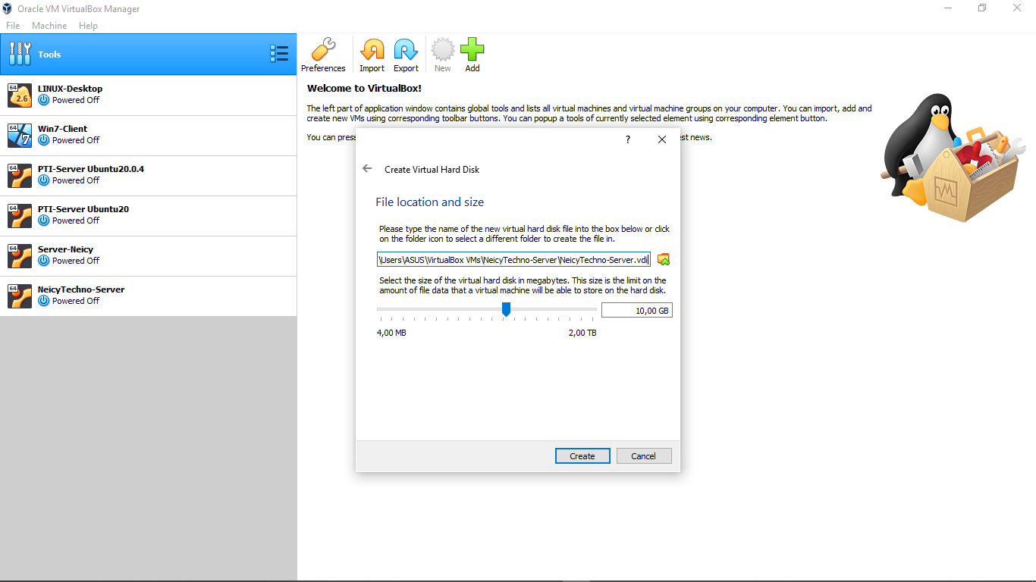The image size is (1036, 582).
Task: Click the "File location and size" heading
Action: point(429,202)
